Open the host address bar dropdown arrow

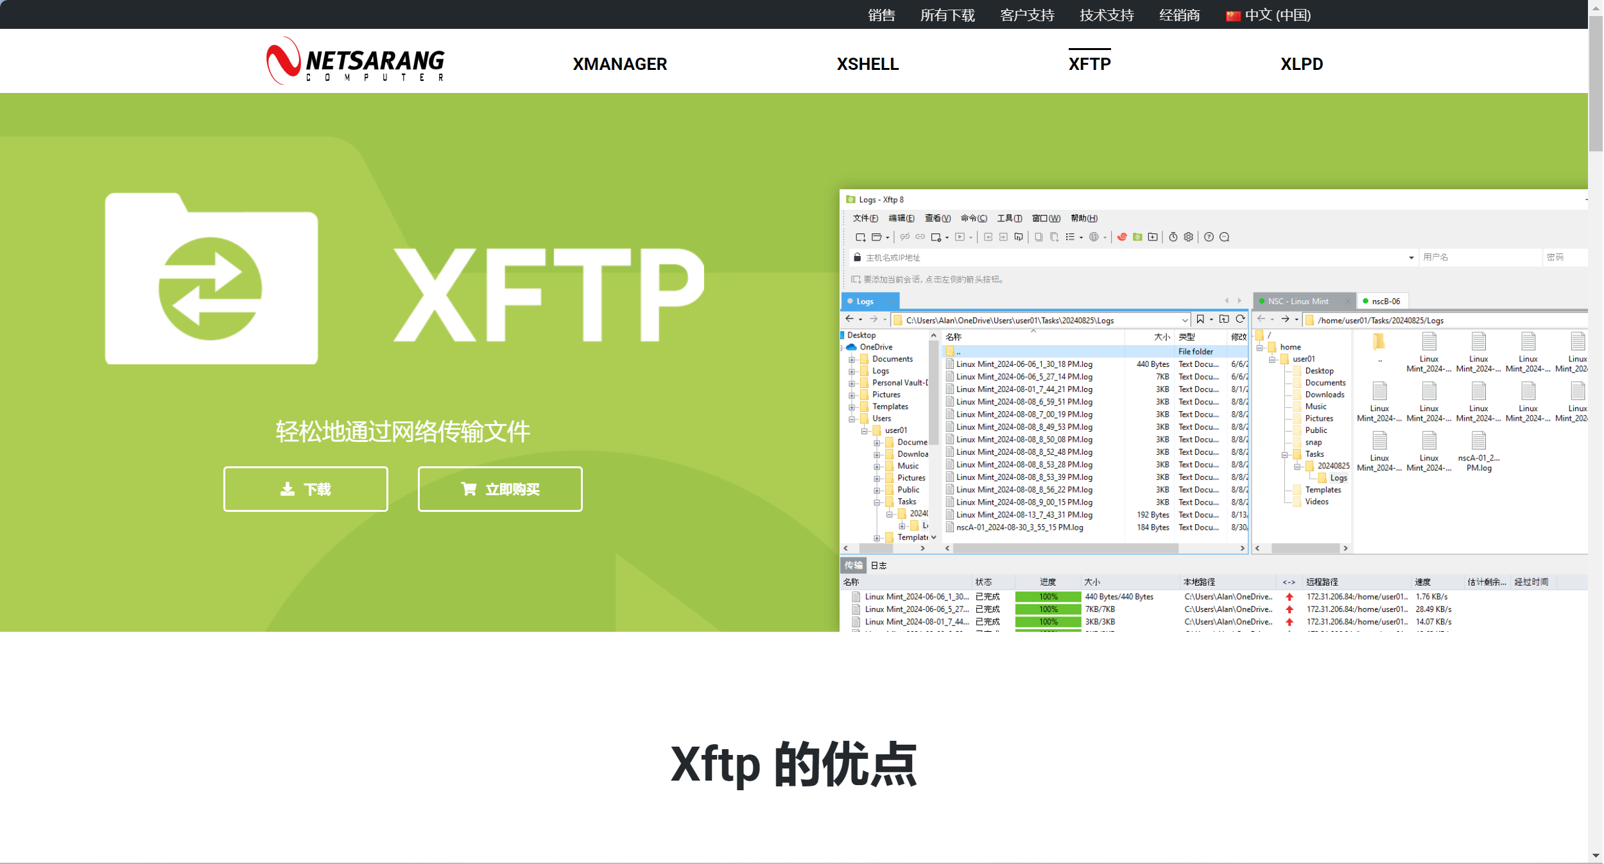pyautogui.click(x=1411, y=258)
